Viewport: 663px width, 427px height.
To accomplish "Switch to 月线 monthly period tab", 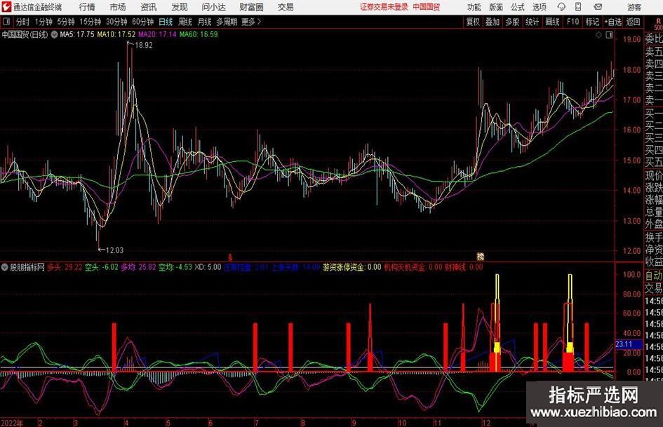I will coord(204,22).
